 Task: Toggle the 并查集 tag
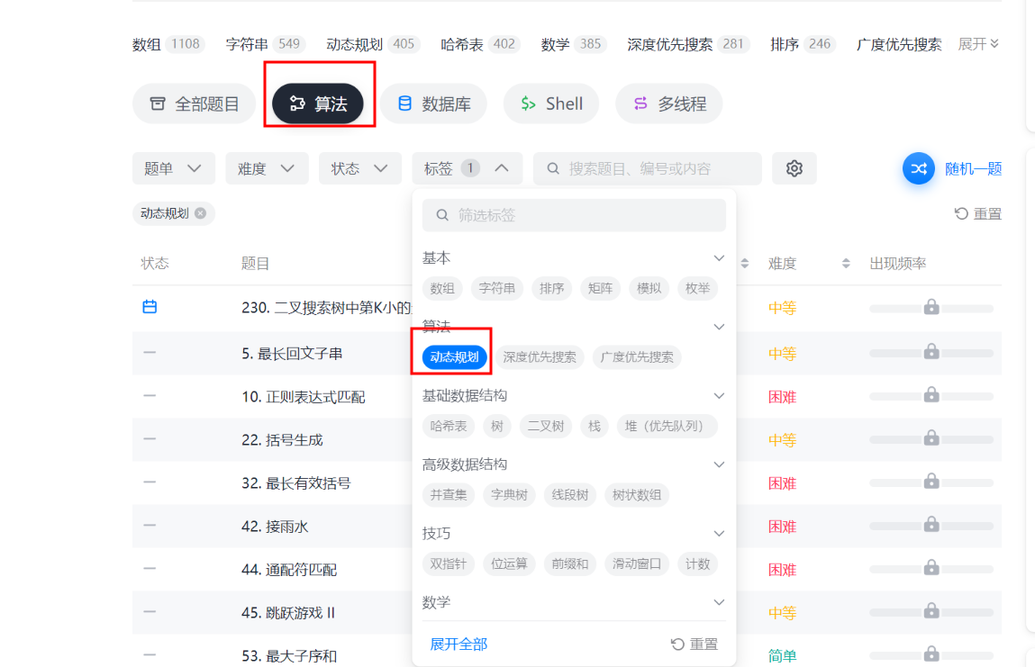pos(449,495)
